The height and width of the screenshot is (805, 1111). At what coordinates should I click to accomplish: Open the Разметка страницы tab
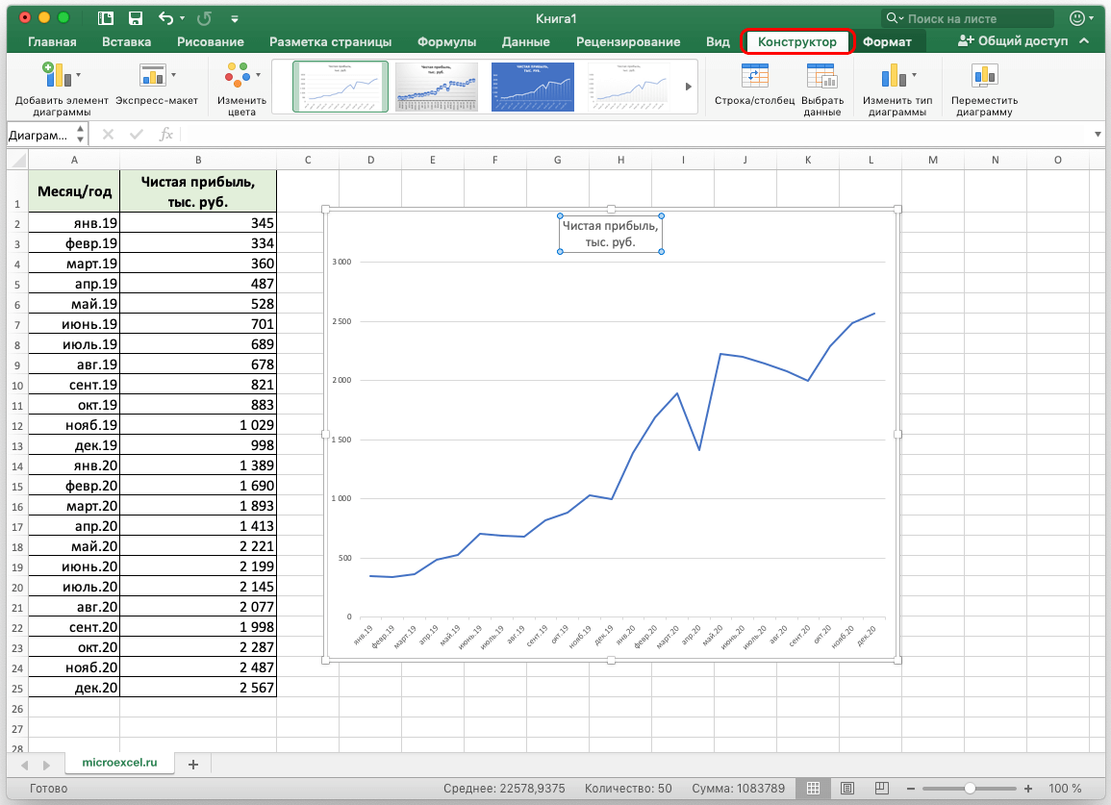pos(330,41)
